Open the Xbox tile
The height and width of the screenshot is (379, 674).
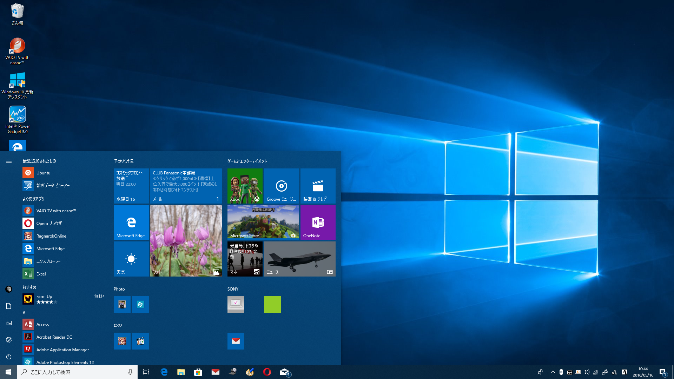[245, 186]
